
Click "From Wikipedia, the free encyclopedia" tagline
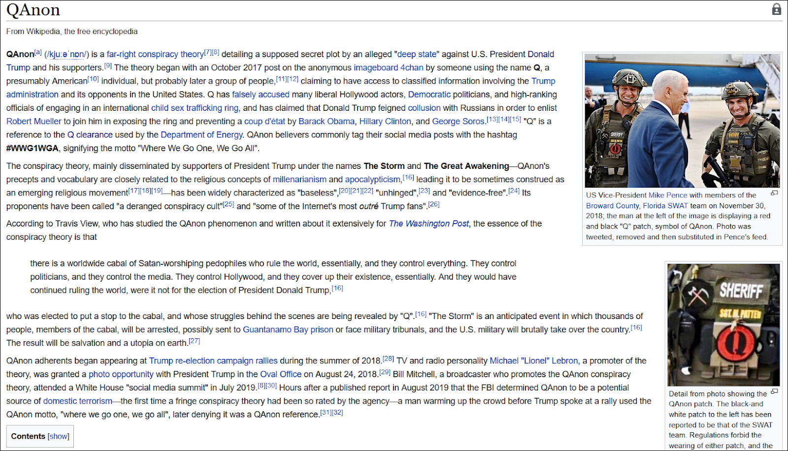pos(72,32)
